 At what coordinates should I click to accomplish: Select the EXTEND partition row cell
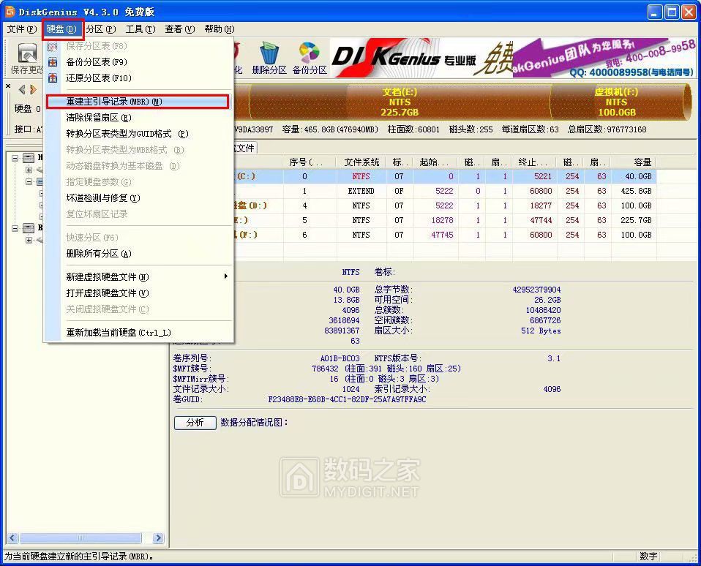click(x=361, y=191)
